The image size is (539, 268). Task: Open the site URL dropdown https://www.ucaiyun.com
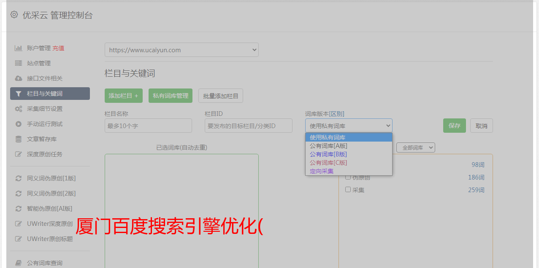tap(181, 50)
